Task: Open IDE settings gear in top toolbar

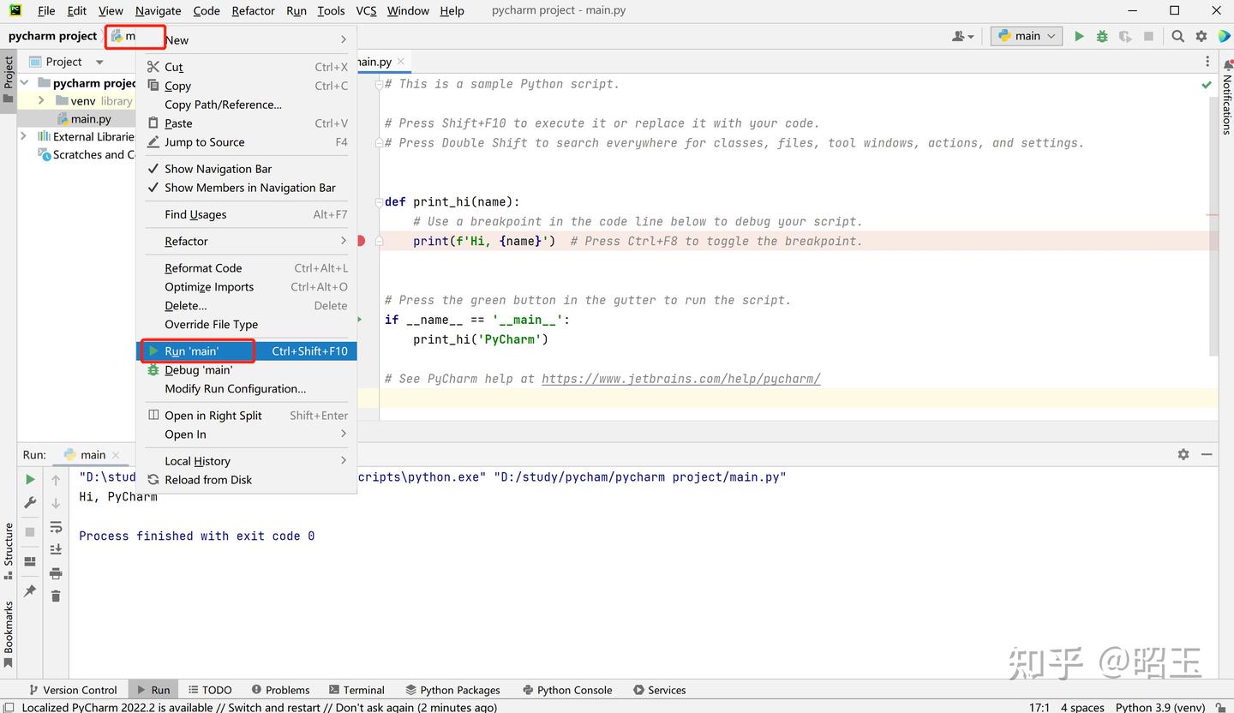Action: point(1201,36)
